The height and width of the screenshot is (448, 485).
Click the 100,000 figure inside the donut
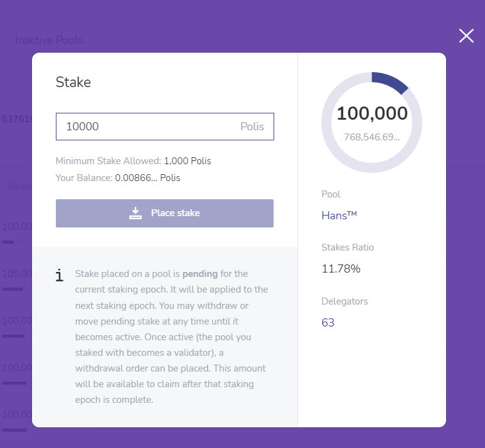tap(372, 113)
